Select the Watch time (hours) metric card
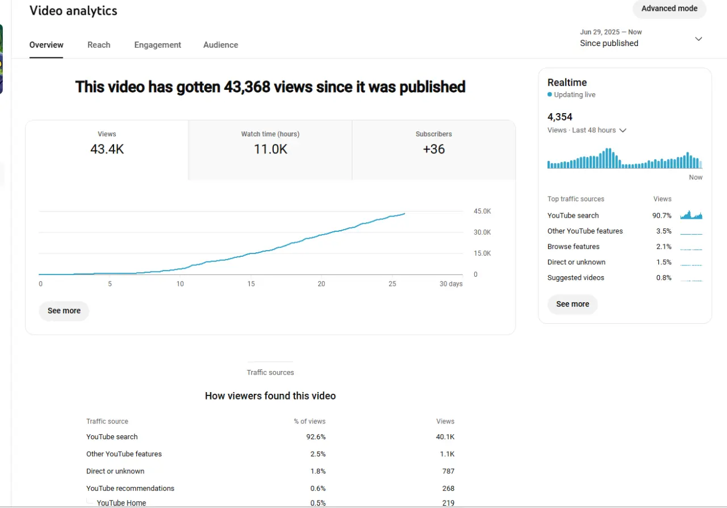The image size is (727, 508). click(x=270, y=150)
